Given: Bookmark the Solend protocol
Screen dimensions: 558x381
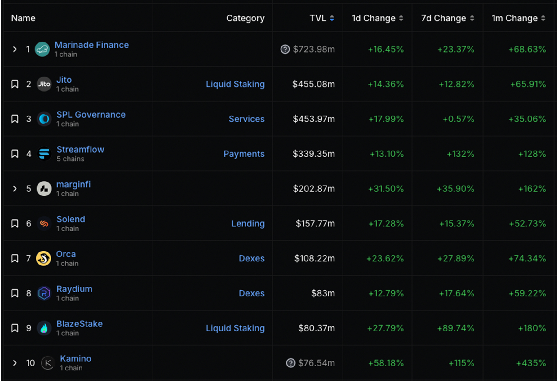Looking at the screenshot, I should [x=15, y=224].
